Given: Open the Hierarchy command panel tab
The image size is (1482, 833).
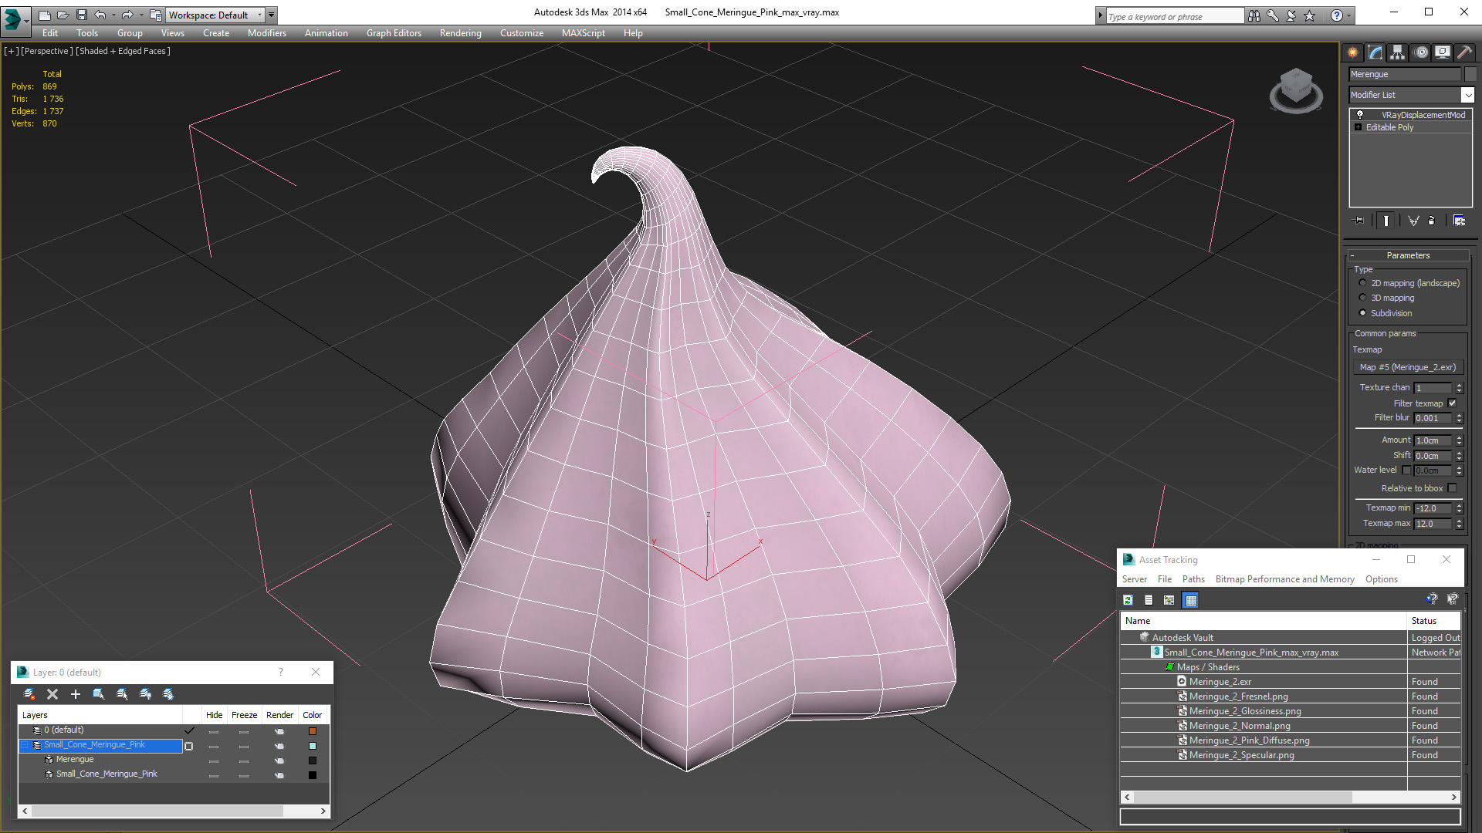Looking at the screenshot, I should [x=1397, y=52].
